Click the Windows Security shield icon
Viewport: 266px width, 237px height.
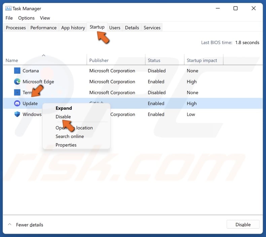(x=17, y=114)
